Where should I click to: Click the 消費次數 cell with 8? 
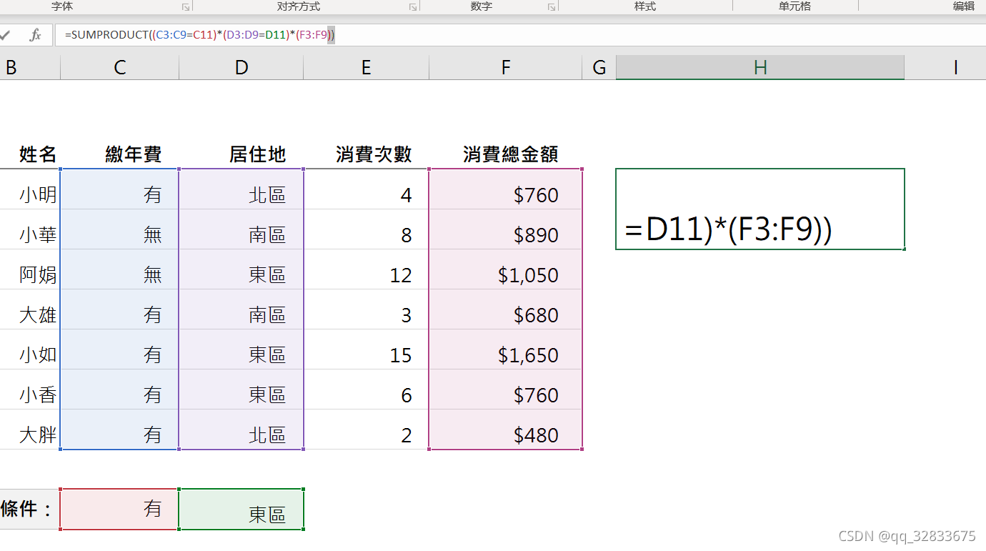[x=366, y=229]
